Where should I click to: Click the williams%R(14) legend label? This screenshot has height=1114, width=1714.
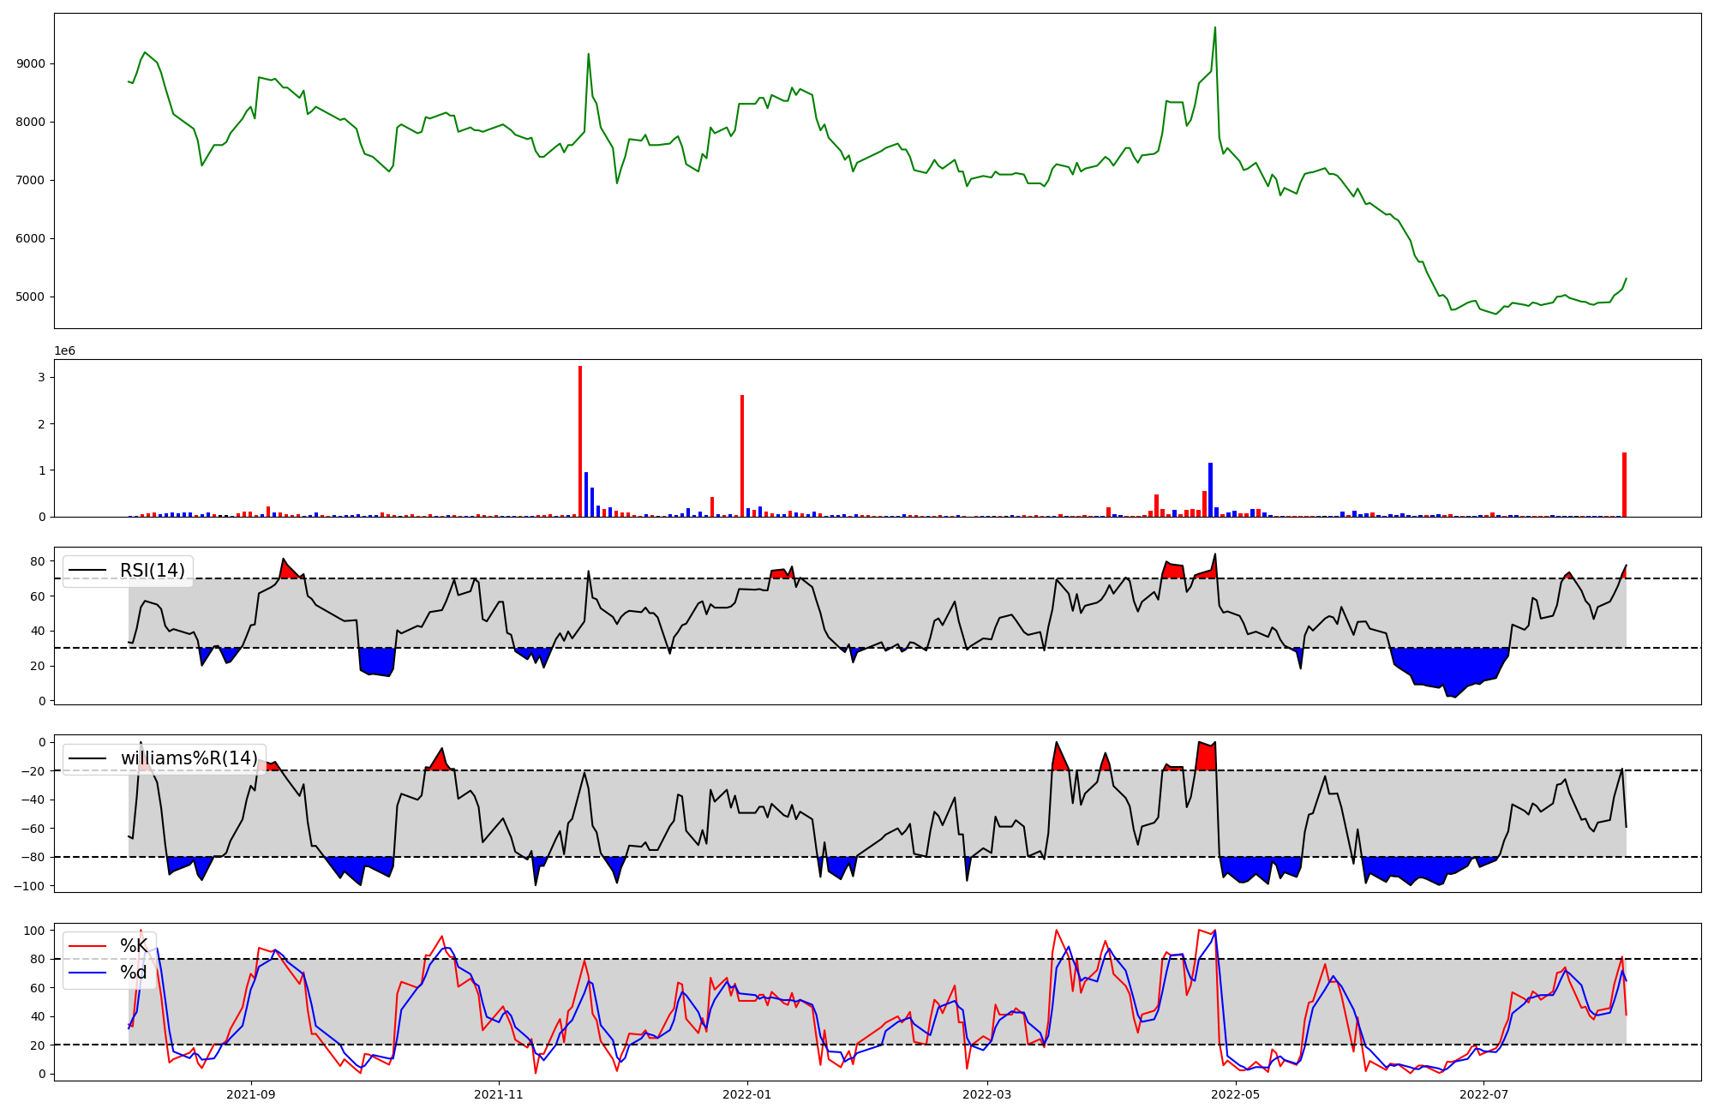[x=189, y=758]
